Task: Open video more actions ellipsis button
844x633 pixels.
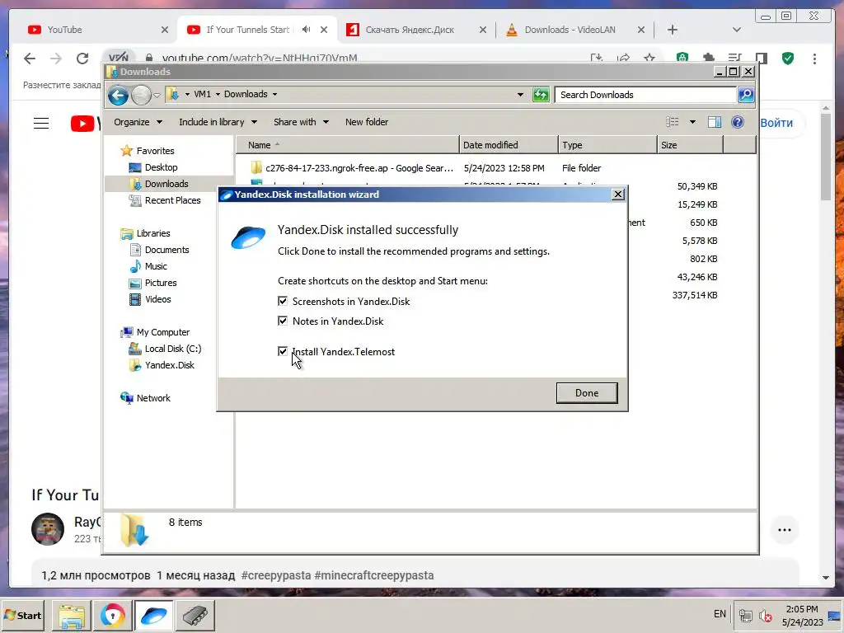Action: point(785,530)
